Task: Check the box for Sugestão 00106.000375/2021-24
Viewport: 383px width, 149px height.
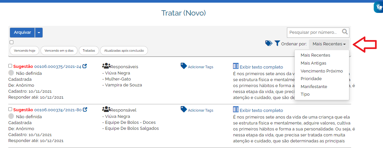Action: [x=10, y=66]
